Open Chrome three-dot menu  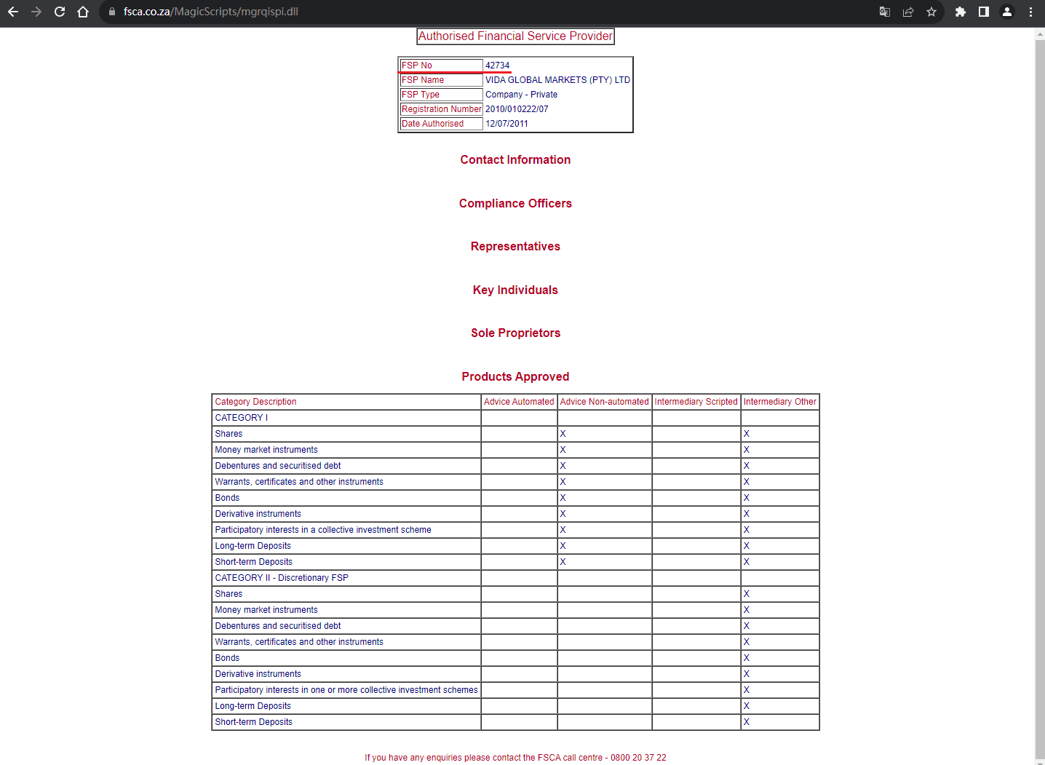click(1030, 12)
